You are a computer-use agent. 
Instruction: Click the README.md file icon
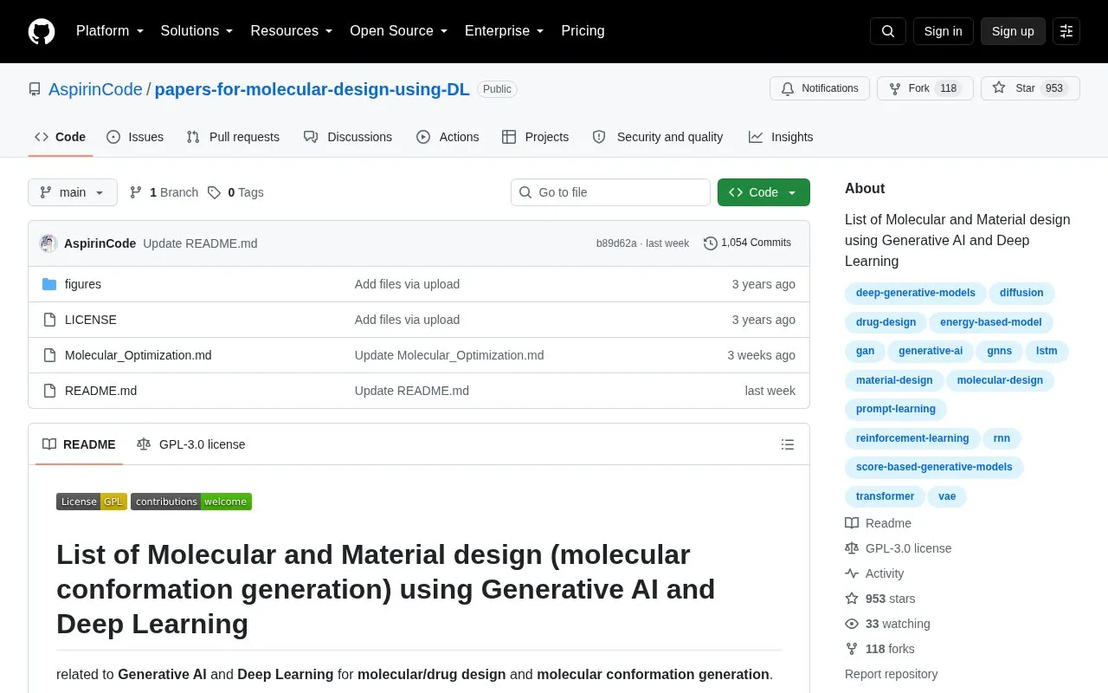coord(49,391)
